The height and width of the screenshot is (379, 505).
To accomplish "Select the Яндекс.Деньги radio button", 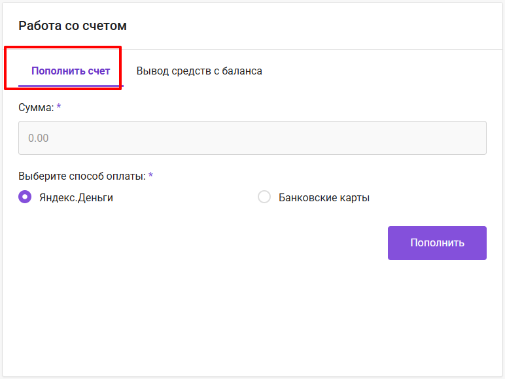I will pyautogui.click(x=25, y=197).
